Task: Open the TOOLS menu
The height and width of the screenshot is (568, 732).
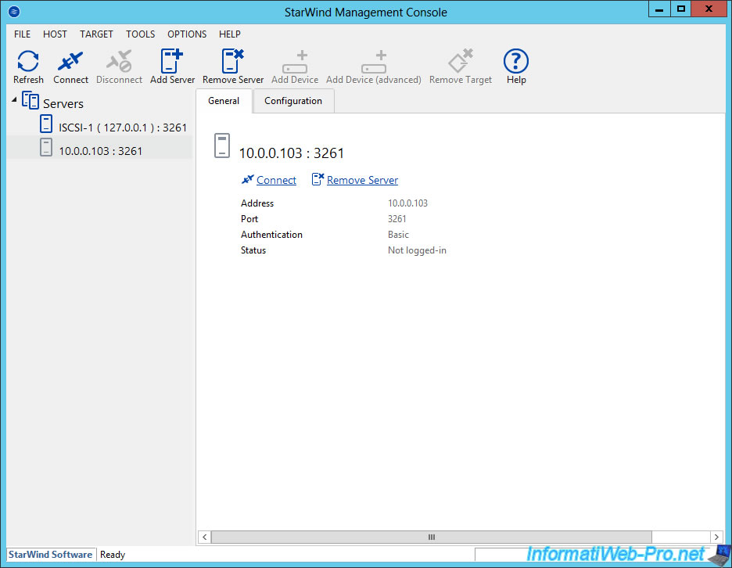Action: [140, 34]
